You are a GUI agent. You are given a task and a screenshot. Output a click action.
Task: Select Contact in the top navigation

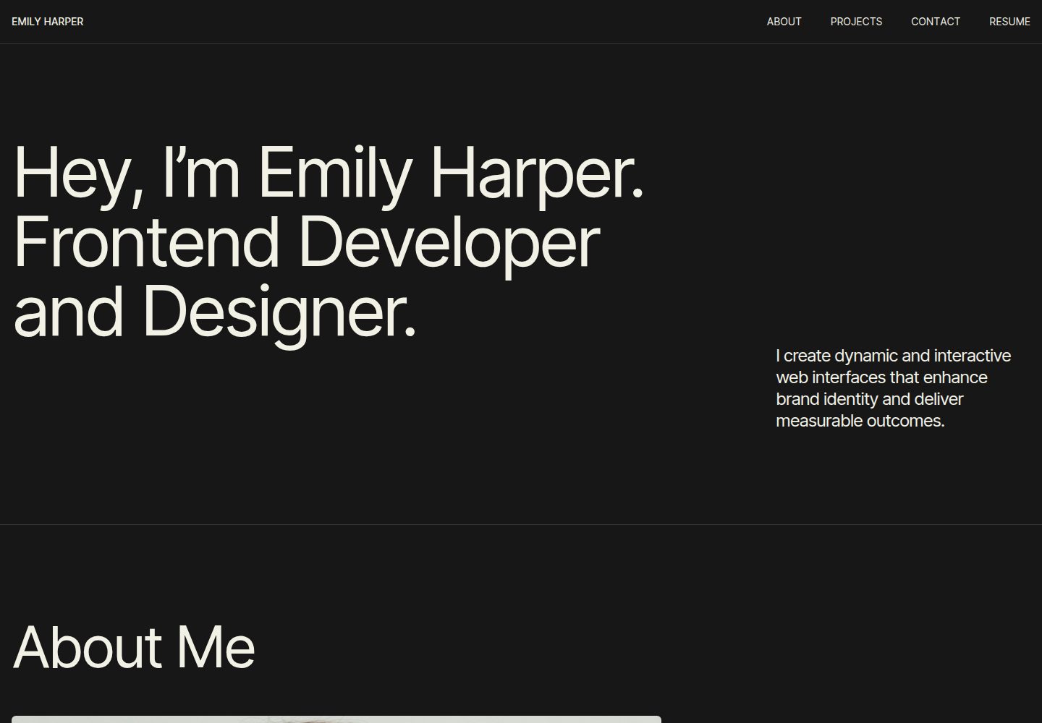coord(936,22)
